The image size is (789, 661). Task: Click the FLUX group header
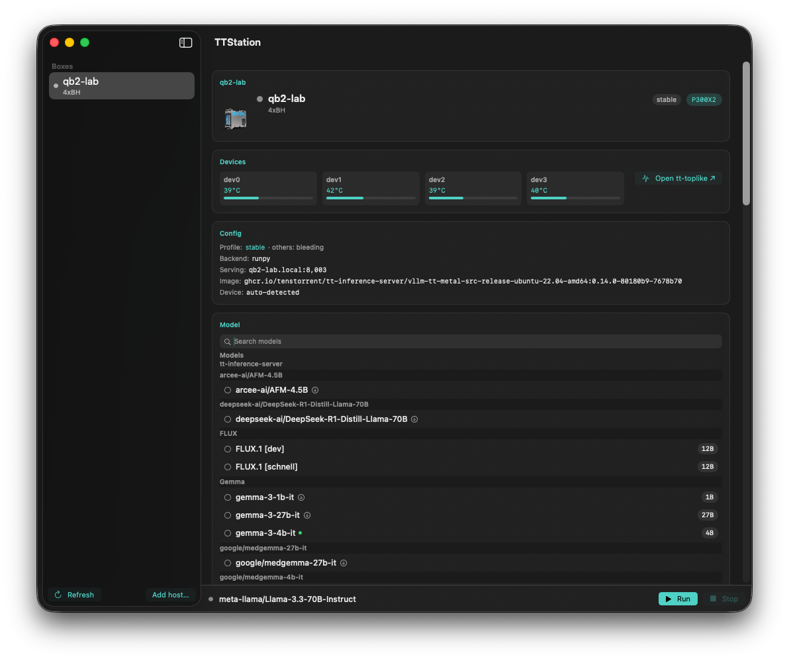(471, 433)
